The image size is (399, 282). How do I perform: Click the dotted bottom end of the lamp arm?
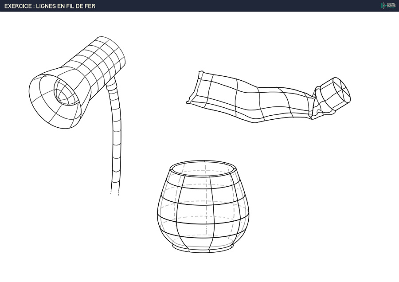[x=115, y=192]
